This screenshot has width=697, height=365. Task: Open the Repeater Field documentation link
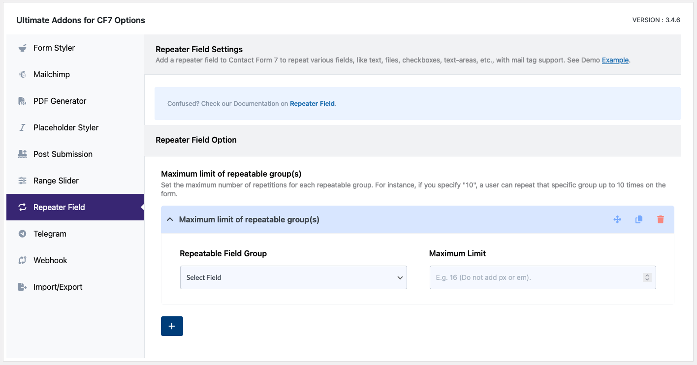point(312,103)
